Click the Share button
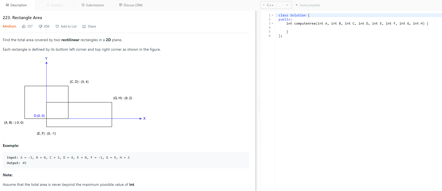The image size is (442, 191). point(89,26)
